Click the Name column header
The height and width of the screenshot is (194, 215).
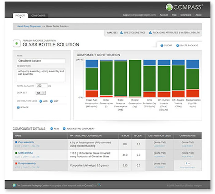point(40,136)
